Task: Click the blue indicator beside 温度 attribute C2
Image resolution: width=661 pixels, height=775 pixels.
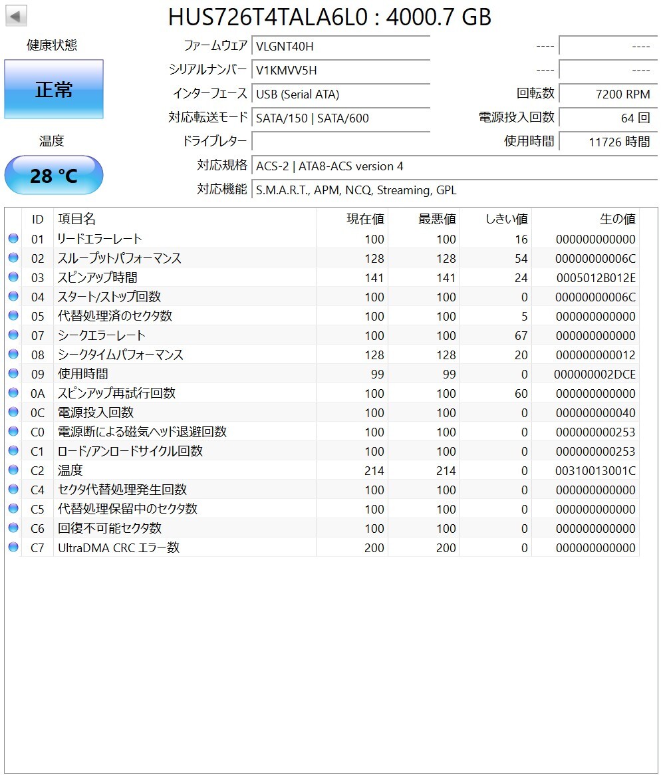Action: click(14, 470)
